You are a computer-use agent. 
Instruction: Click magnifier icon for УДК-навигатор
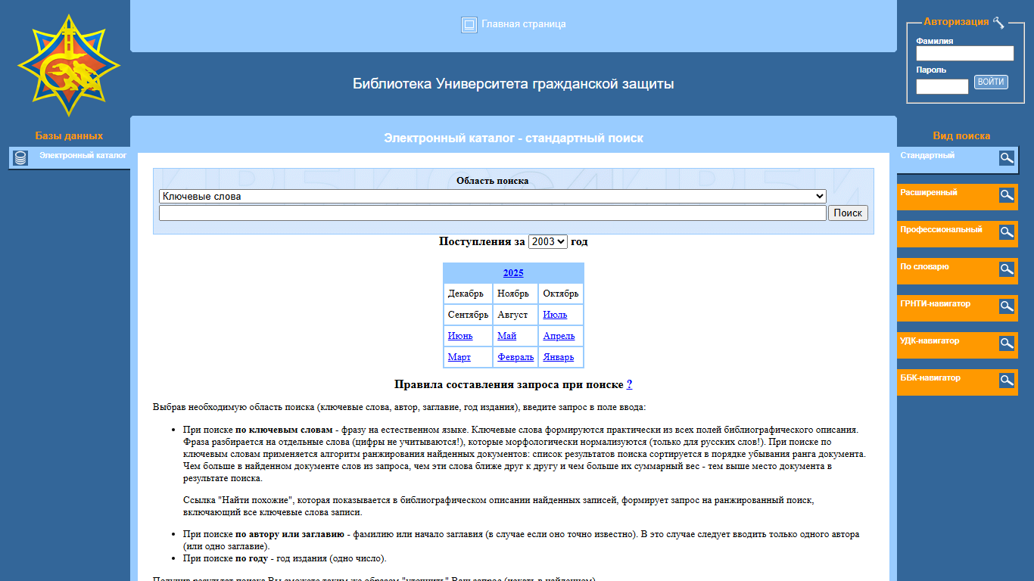[1007, 343]
